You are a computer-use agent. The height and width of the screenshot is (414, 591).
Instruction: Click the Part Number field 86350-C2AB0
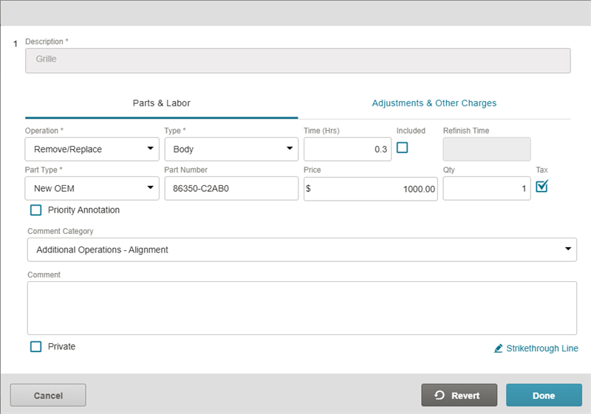tap(230, 188)
